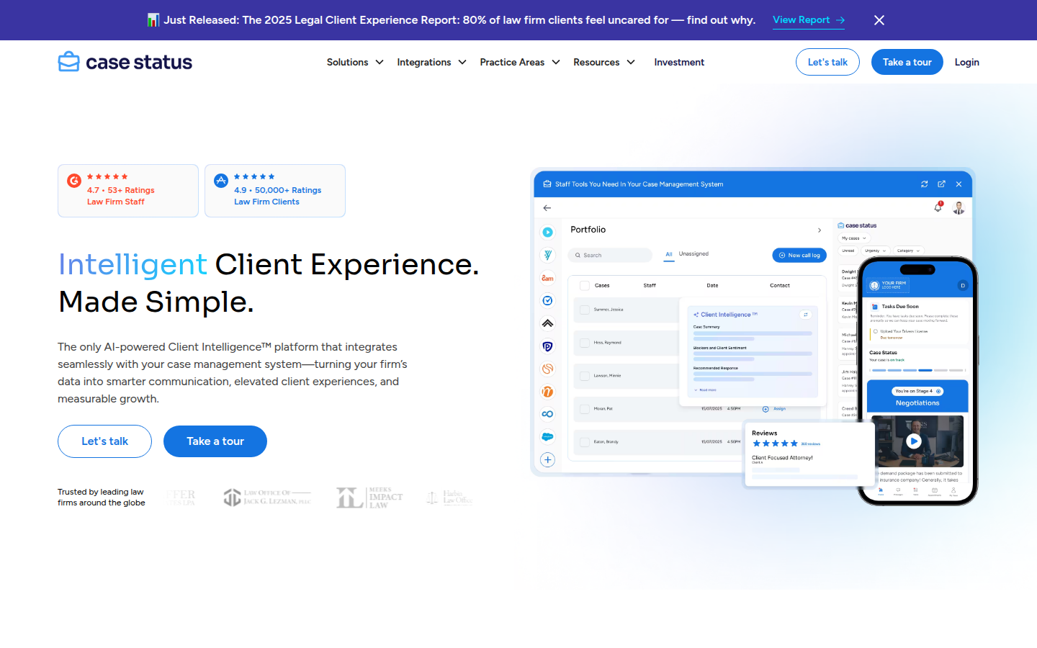Open the Integrations dropdown in navigation
Viewport: 1037px width, 648px height.
[x=431, y=63]
